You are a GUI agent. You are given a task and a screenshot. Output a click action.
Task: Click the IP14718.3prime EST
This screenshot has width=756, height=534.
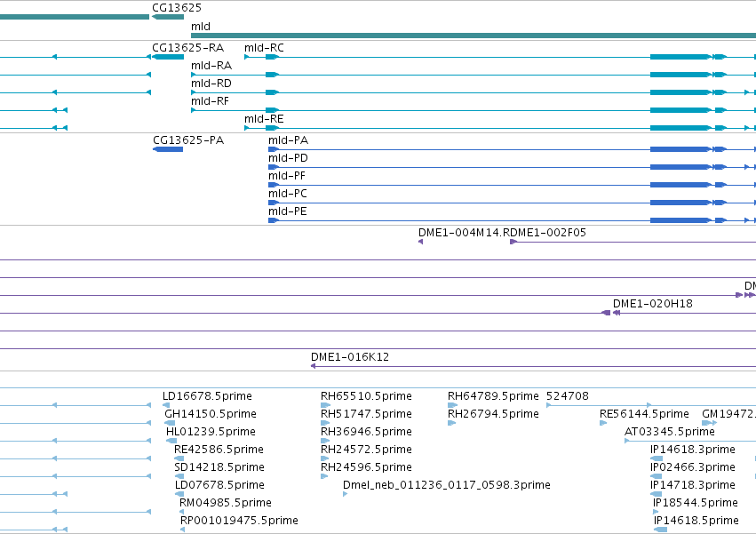tap(657, 494)
